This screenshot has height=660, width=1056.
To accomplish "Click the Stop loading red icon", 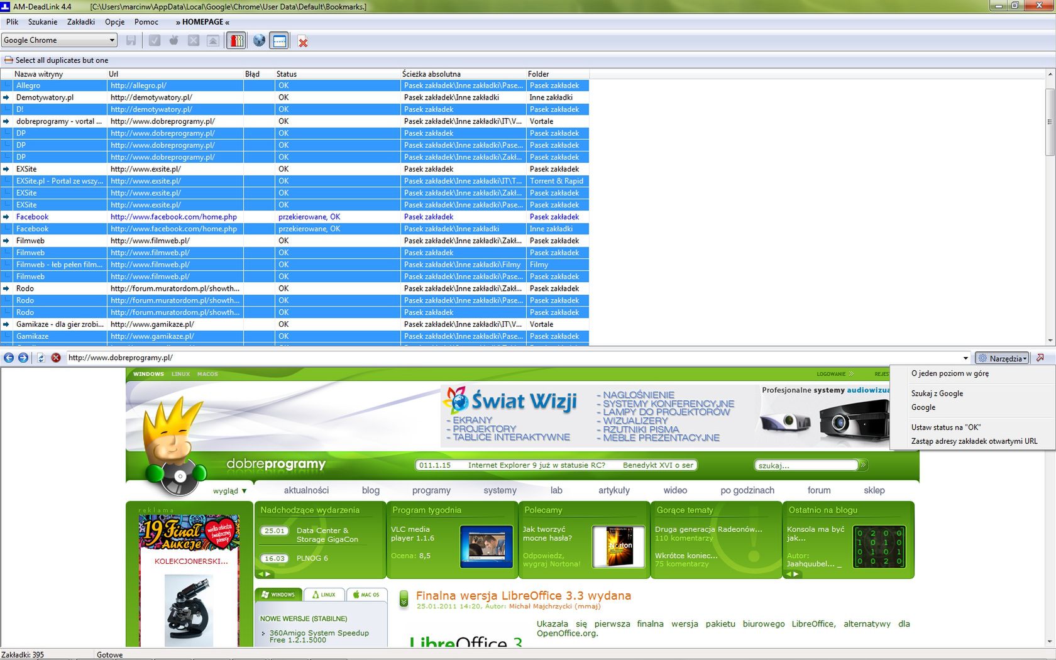I will click(56, 358).
